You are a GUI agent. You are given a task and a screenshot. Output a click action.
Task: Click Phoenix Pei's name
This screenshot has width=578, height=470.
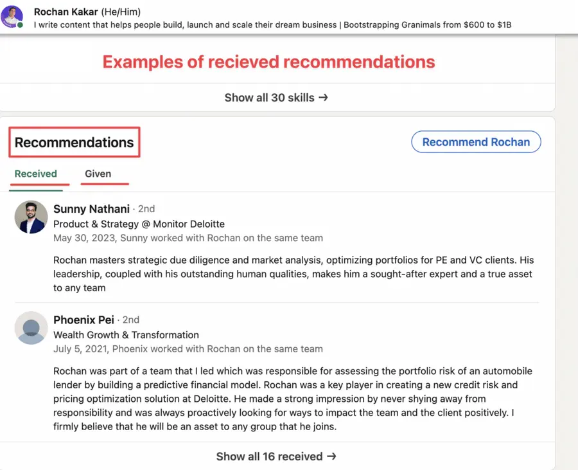[83, 320]
